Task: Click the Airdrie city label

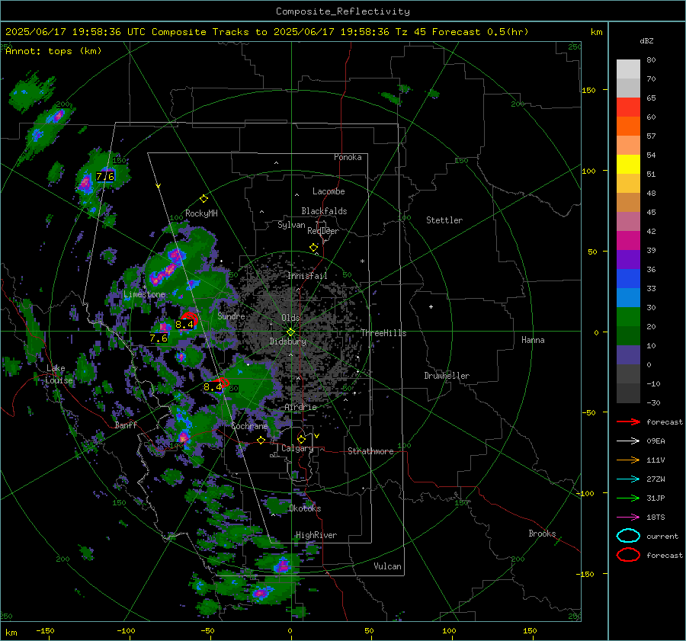Action: coord(300,407)
